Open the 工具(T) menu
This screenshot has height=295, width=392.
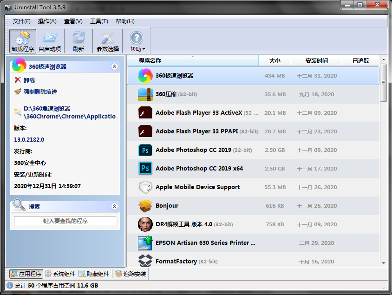pyautogui.click(x=99, y=21)
